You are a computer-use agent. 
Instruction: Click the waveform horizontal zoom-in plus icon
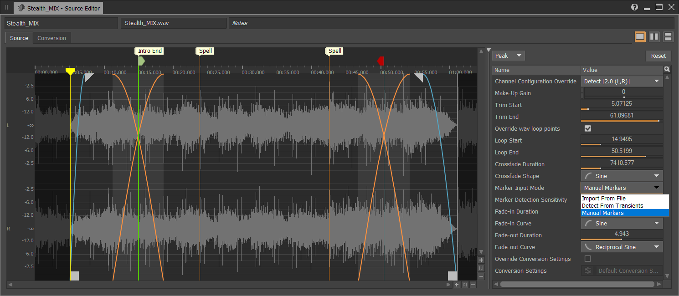click(457, 285)
